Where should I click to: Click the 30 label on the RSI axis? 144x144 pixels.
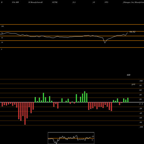[x=2, y=42]
